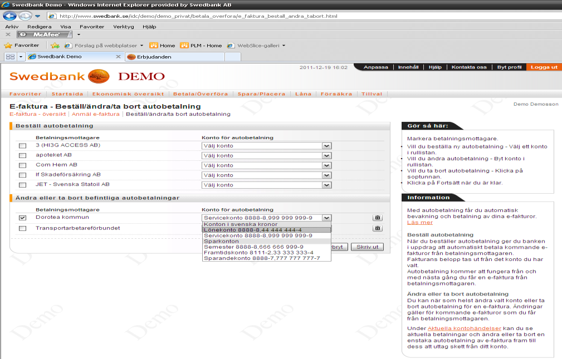Click the Add to favorites bar star icon
Screen dimensions: 562x359
[x=55, y=46]
